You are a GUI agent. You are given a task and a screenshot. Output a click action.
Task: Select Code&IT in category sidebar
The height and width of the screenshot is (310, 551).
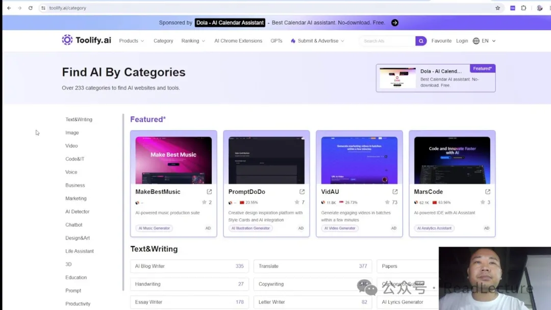pyautogui.click(x=75, y=159)
